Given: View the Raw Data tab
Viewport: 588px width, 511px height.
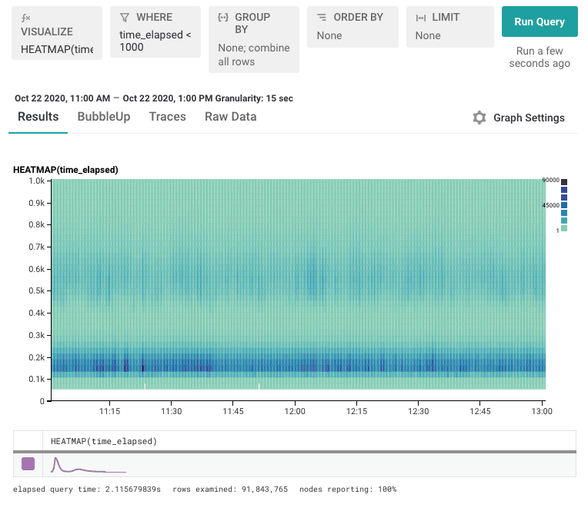Looking at the screenshot, I should point(230,117).
